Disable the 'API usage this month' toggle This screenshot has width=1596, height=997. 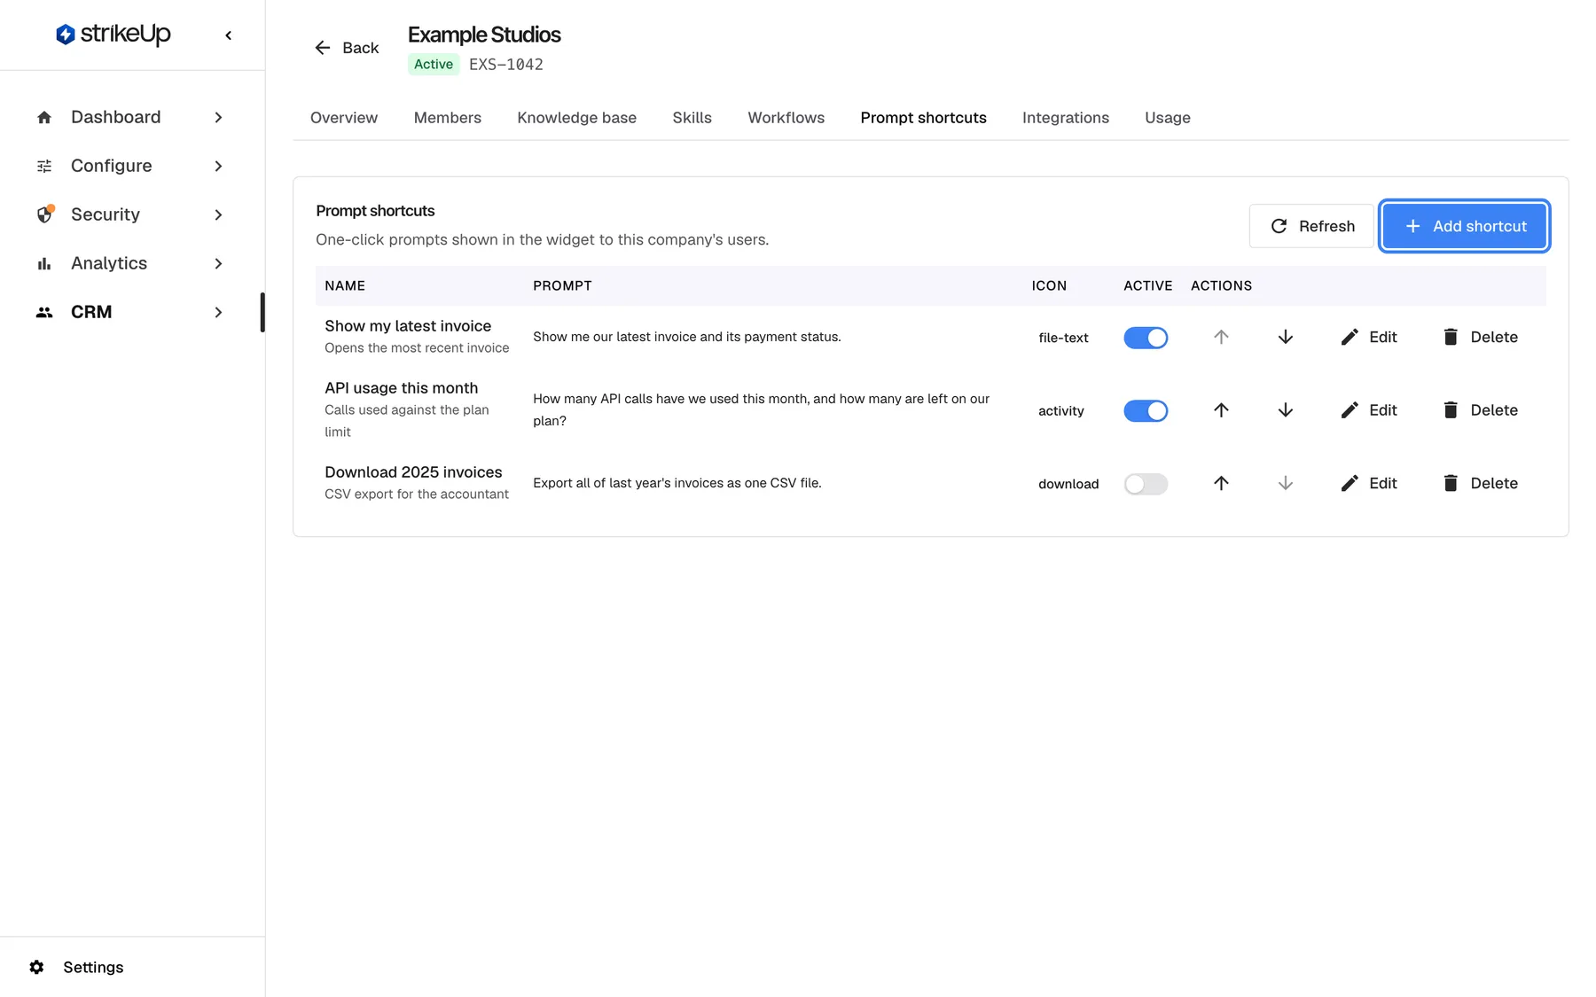tap(1146, 411)
